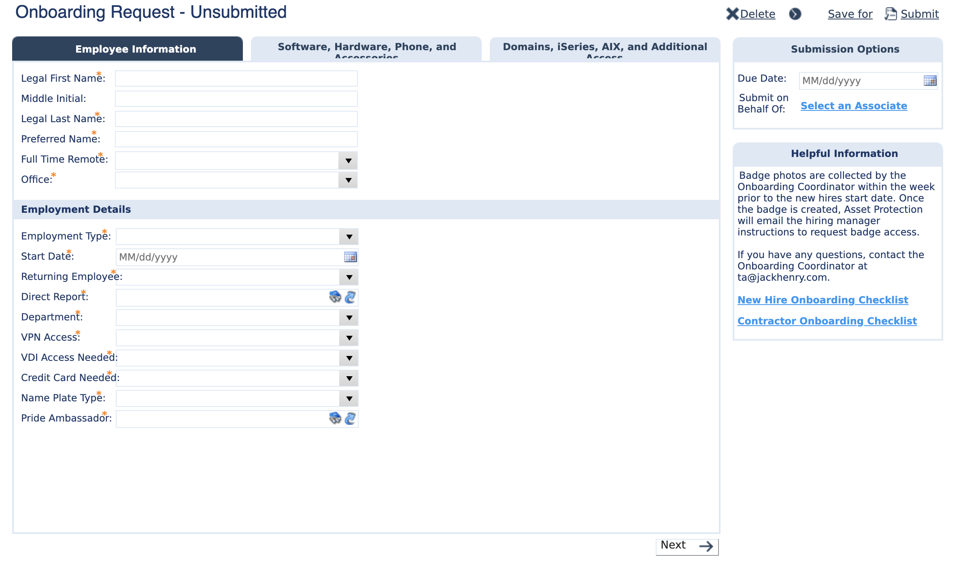The image size is (965, 572).
Task: Focus the Legal First Name field
Action: coord(236,78)
